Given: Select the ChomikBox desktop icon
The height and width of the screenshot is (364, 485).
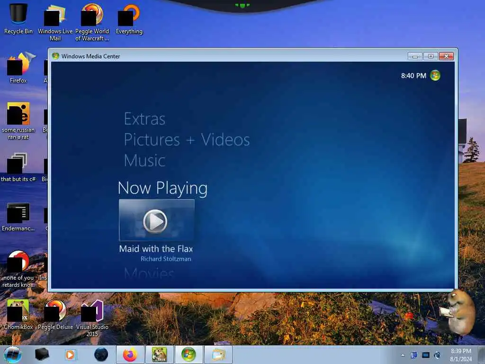Looking at the screenshot, I should [x=18, y=315].
